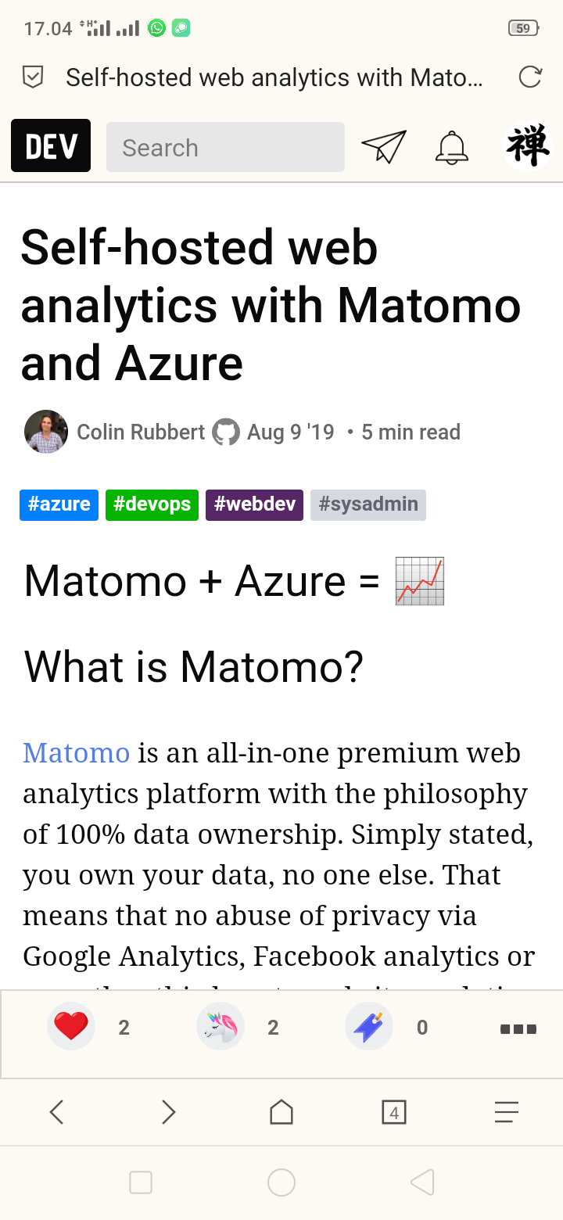Expand the three-dot more actions menu
This screenshot has height=1220, width=563.
click(x=518, y=1028)
